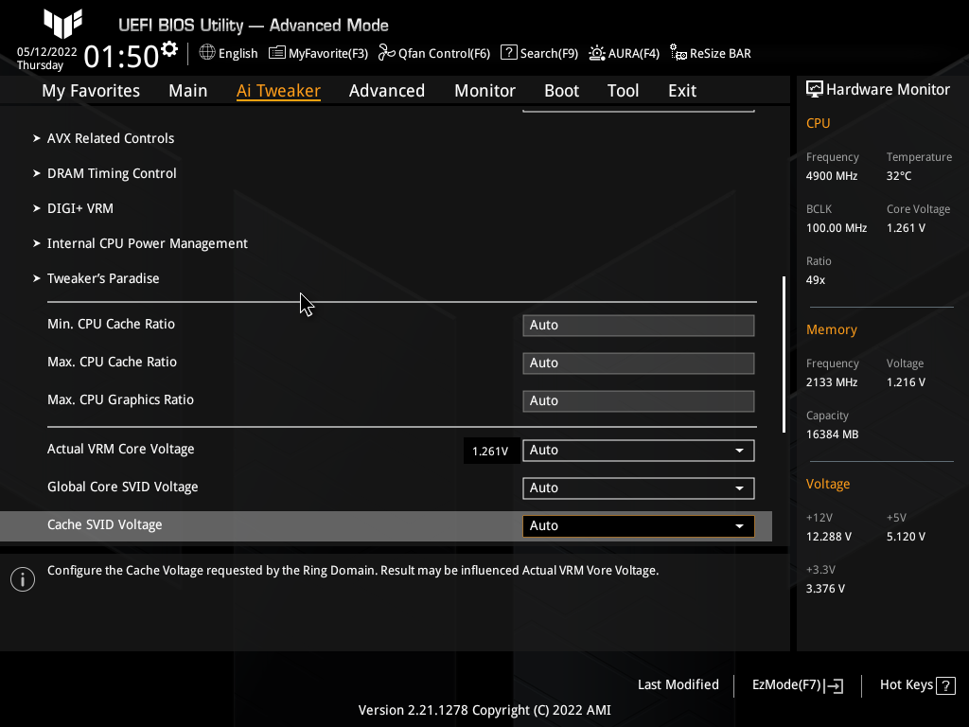This screenshot has height=727, width=969.
Task: Click the settings list scrollbar
Action: coord(784,354)
